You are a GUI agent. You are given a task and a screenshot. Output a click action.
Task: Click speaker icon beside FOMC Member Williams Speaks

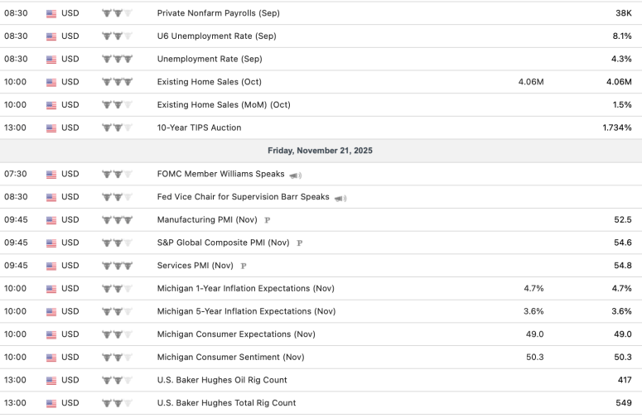pyautogui.click(x=296, y=175)
